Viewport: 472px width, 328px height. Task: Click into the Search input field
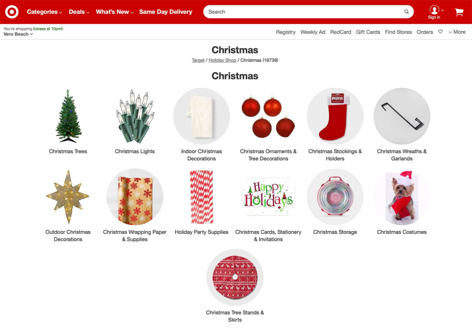click(x=302, y=12)
